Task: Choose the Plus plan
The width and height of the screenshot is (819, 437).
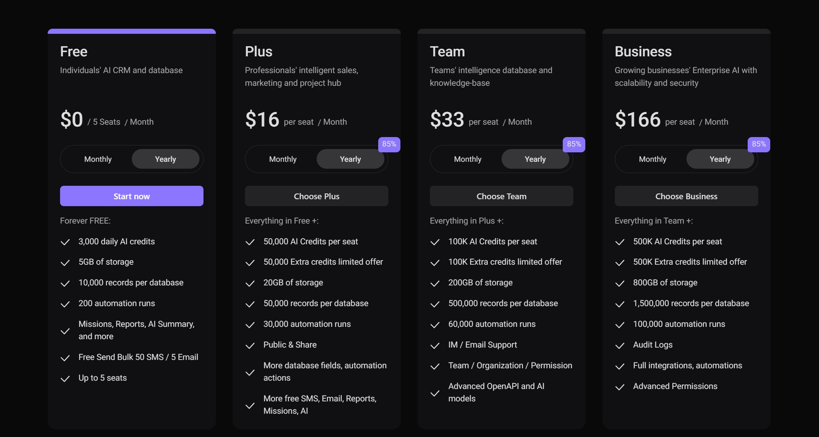Action: (317, 196)
